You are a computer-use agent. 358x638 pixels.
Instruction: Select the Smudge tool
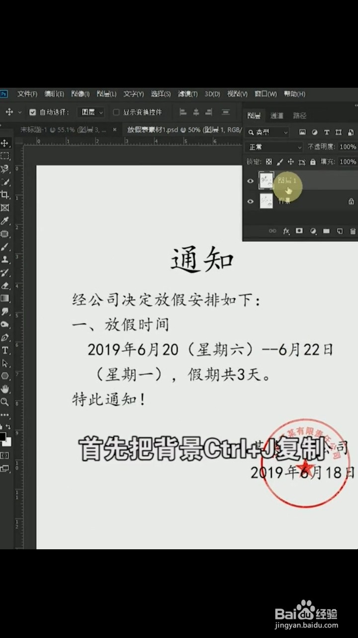pos(5,312)
